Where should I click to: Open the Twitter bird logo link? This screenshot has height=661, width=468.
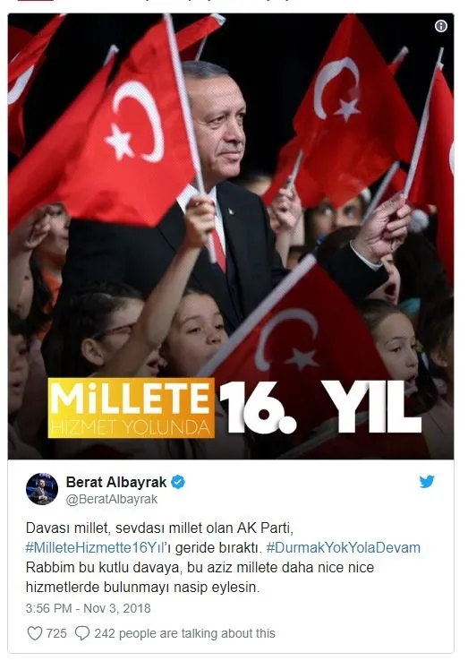click(427, 481)
